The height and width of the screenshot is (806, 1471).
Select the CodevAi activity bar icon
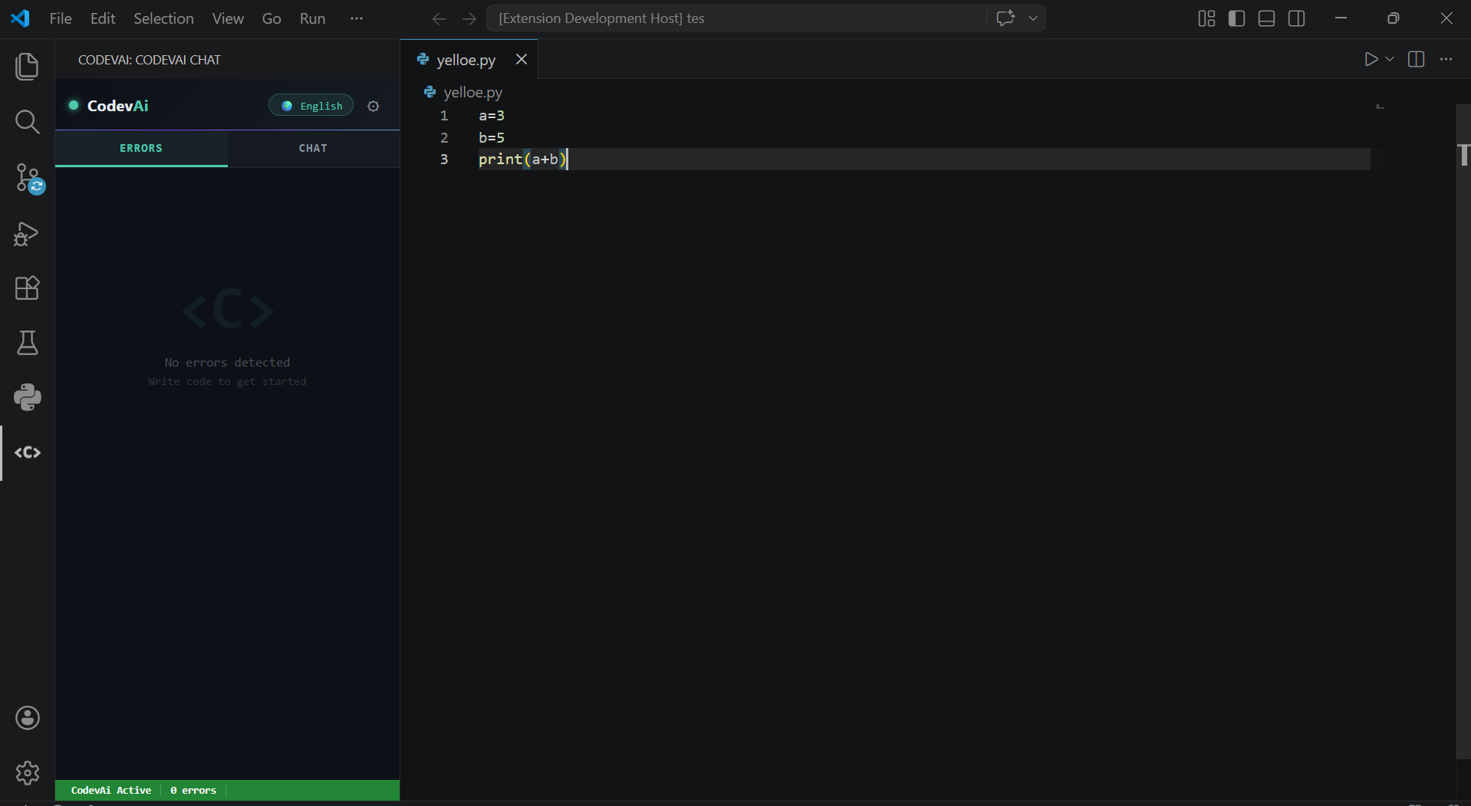click(28, 452)
